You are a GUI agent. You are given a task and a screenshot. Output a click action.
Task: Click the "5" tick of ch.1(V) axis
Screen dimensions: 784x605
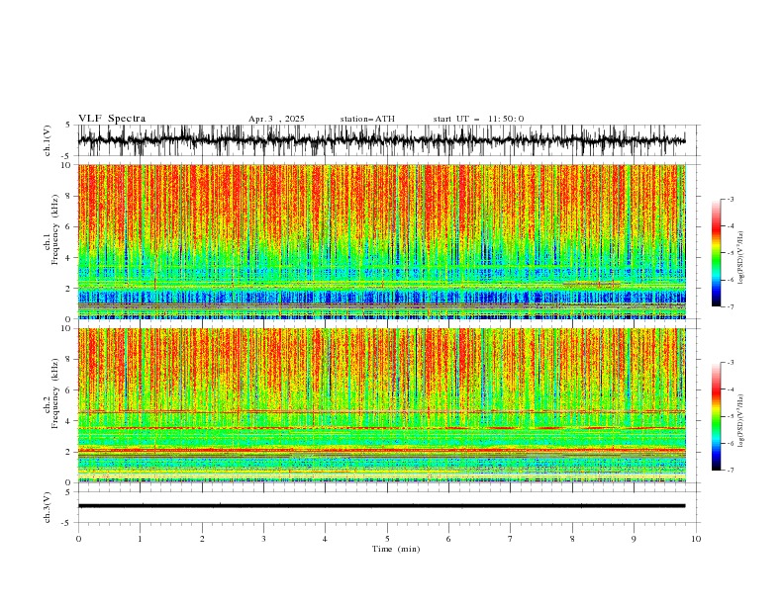(69, 125)
